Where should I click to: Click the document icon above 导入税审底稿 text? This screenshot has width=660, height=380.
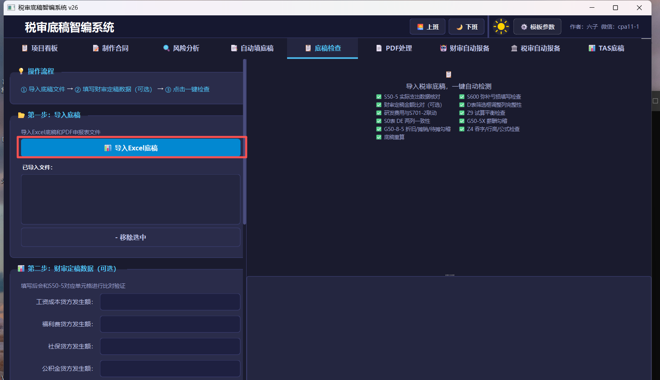click(x=449, y=74)
